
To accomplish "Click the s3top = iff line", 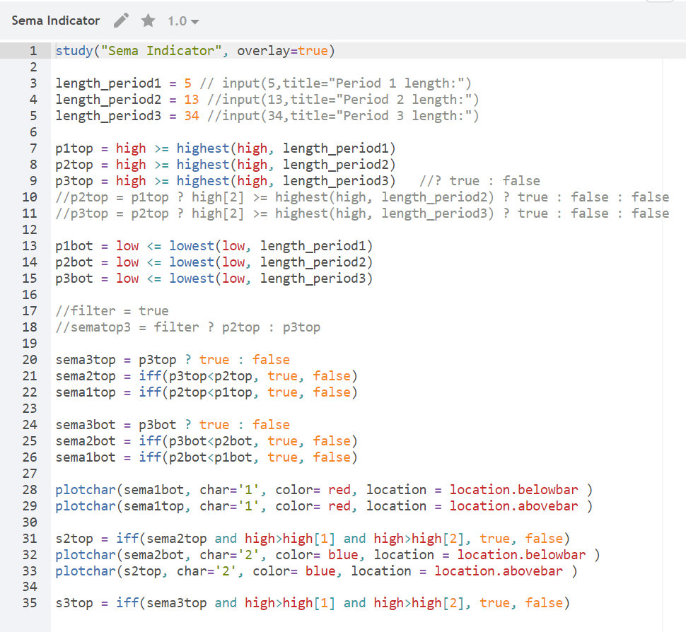I will [x=313, y=603].
